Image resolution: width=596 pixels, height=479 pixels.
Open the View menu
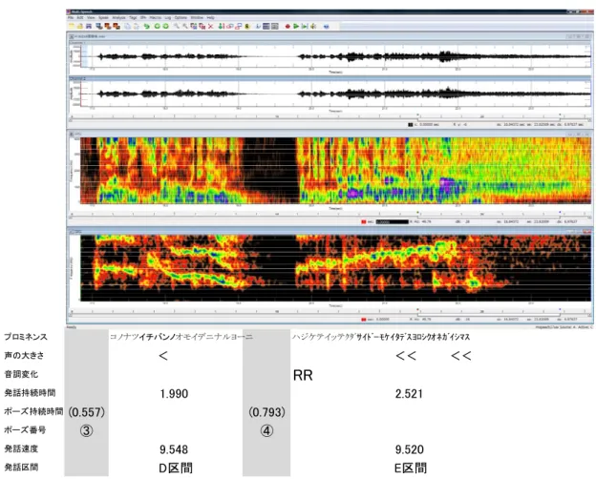point(91,17)
